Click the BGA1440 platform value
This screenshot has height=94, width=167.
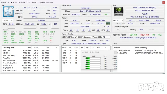coord(41,20)
